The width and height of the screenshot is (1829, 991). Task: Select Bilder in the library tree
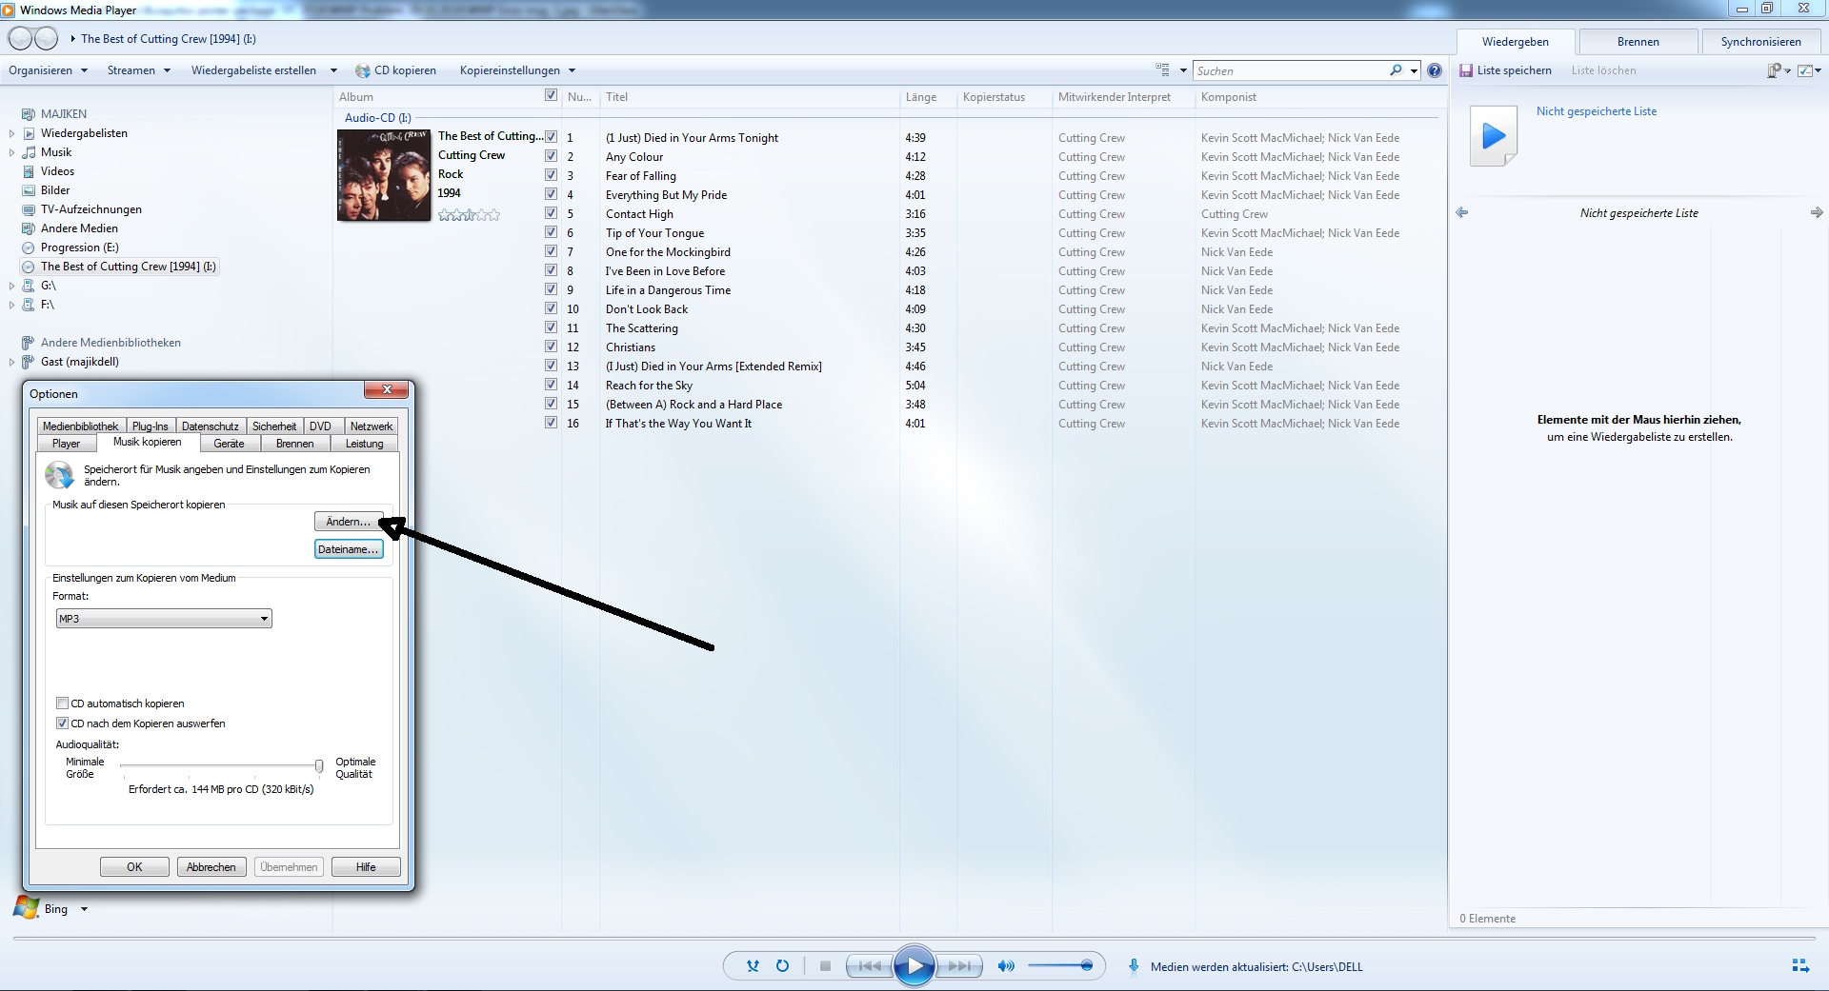pos(55,190)
